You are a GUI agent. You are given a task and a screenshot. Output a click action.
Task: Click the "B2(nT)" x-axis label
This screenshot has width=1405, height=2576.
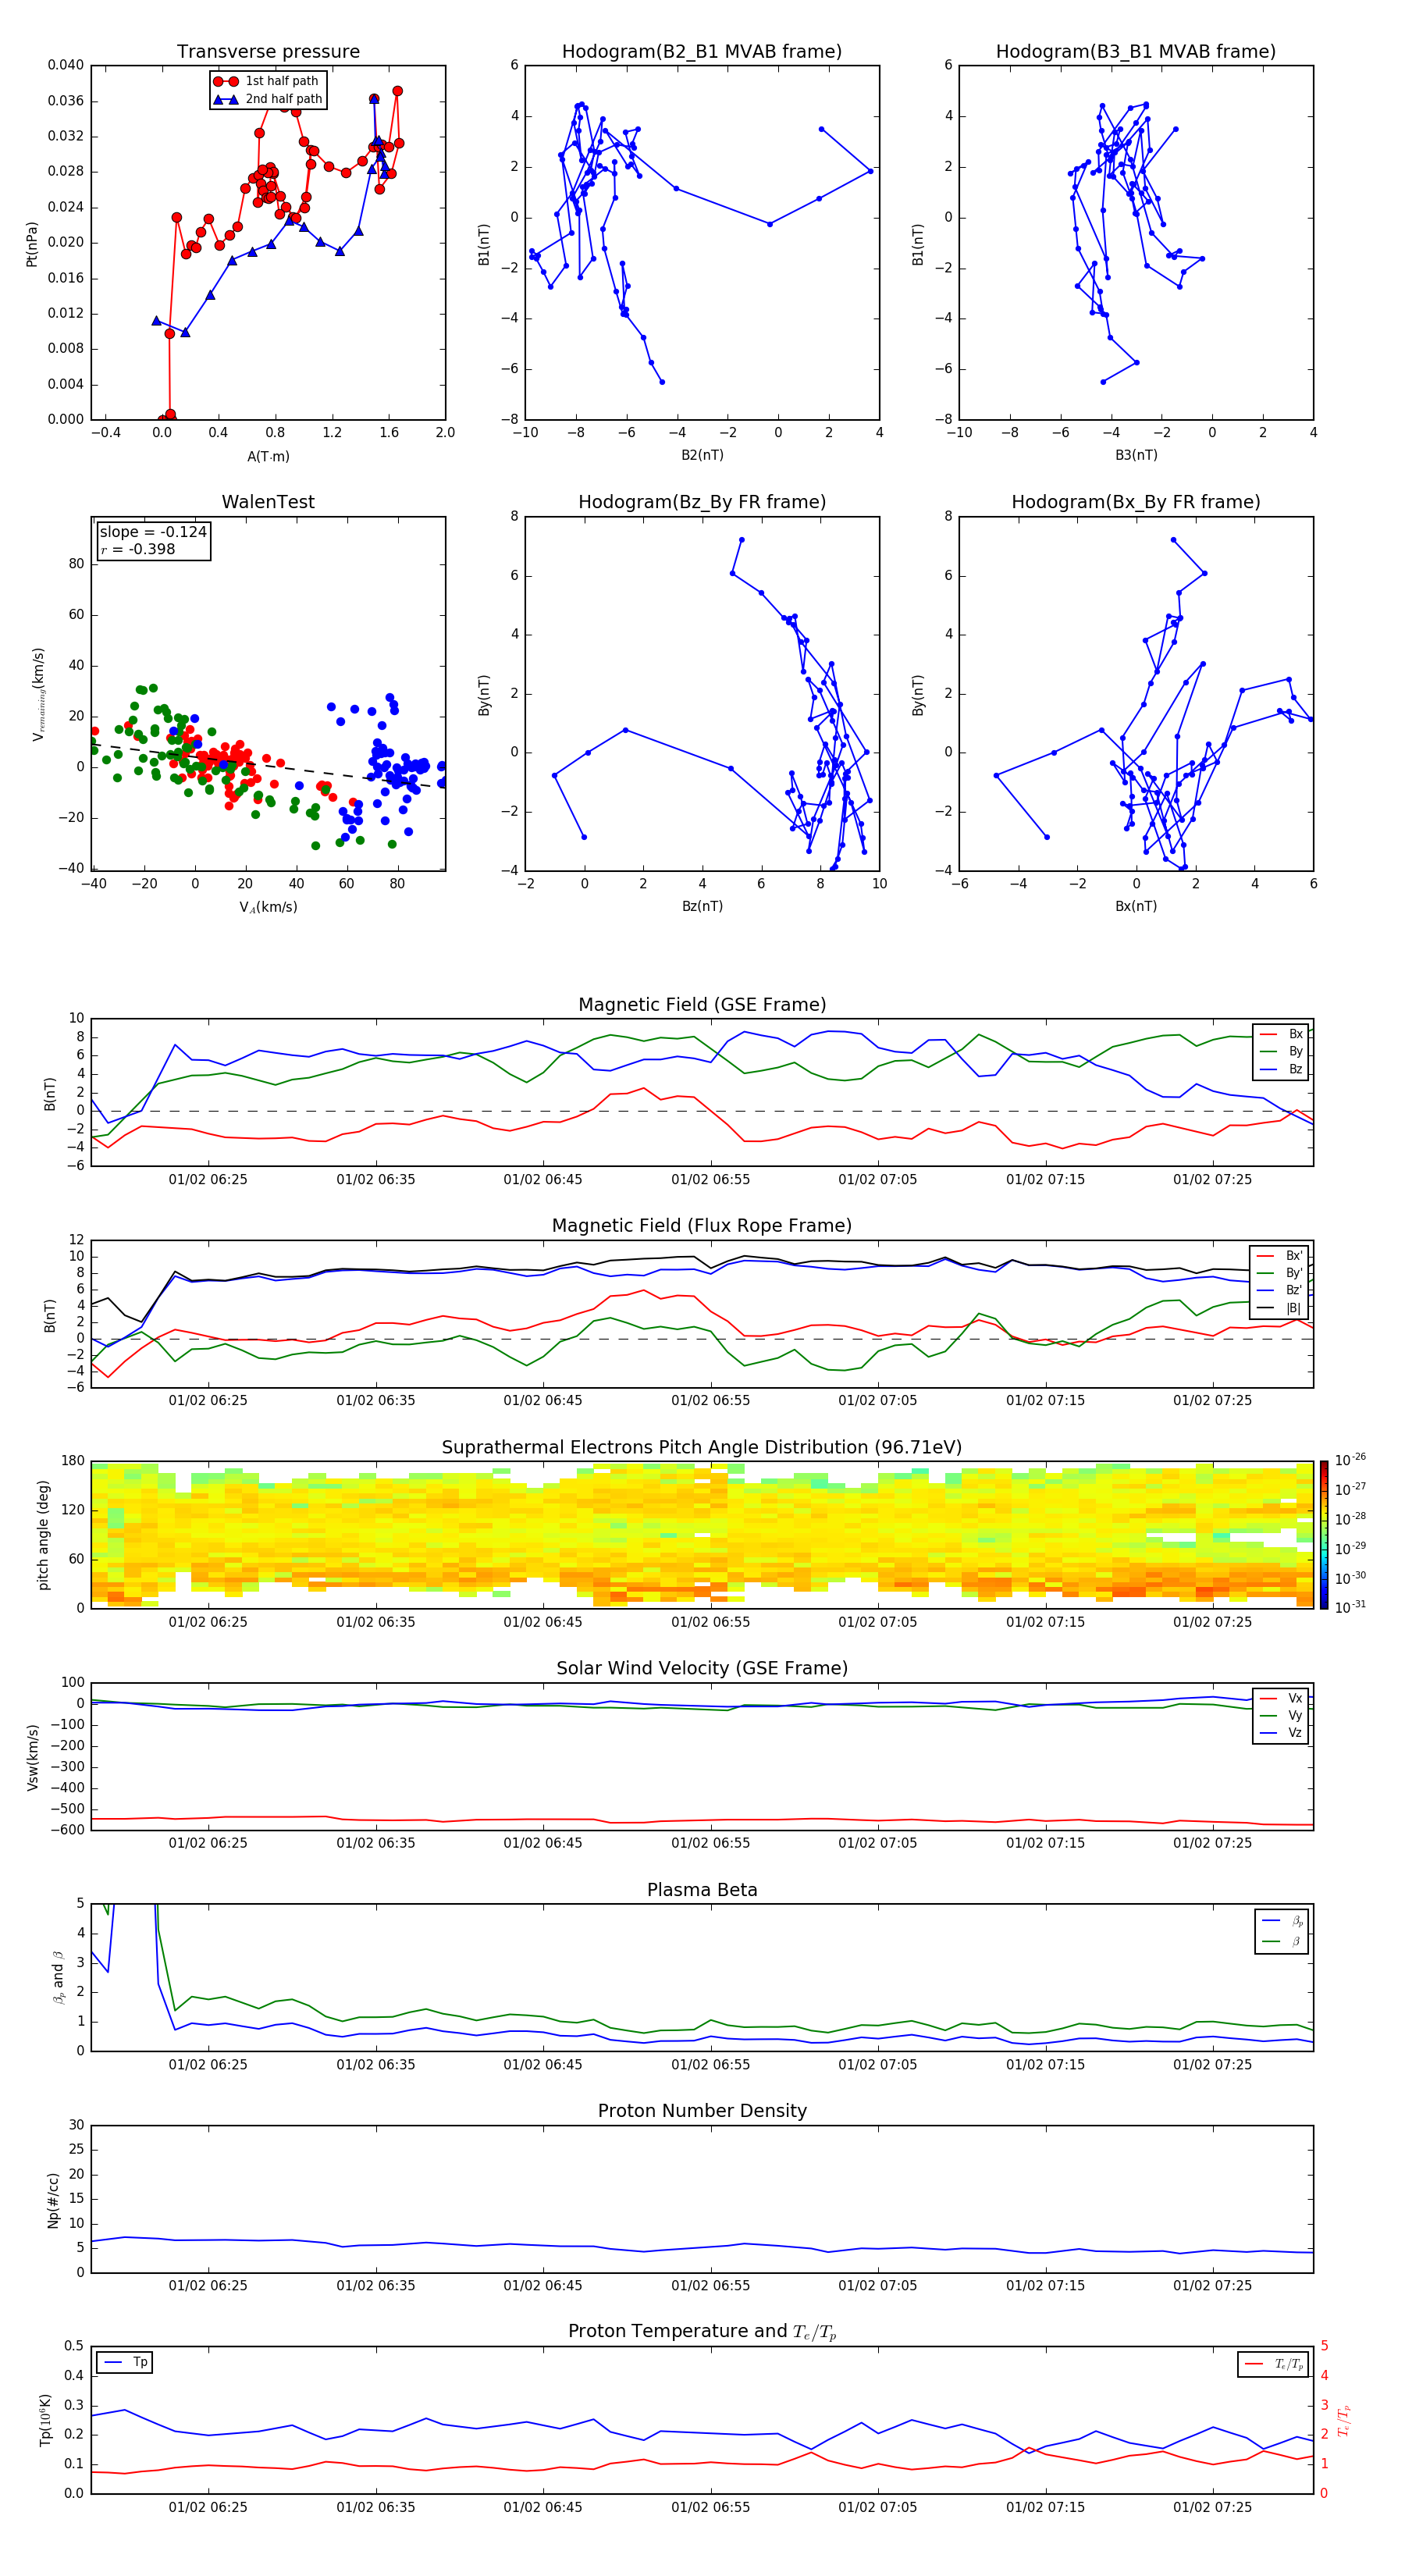tap(702, 455)
